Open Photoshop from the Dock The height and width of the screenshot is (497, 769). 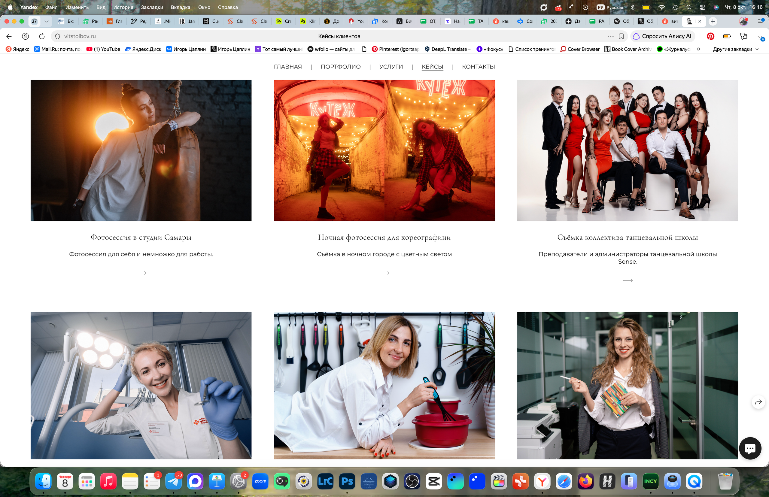(x=347, y=481)
